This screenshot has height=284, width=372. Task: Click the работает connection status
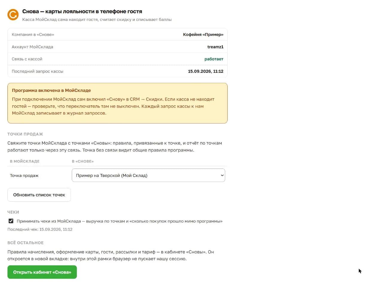coord(214,59)
